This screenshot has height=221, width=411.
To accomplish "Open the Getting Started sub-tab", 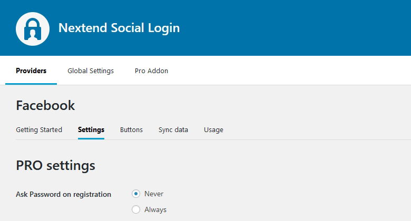I will (x=39, y=129).
